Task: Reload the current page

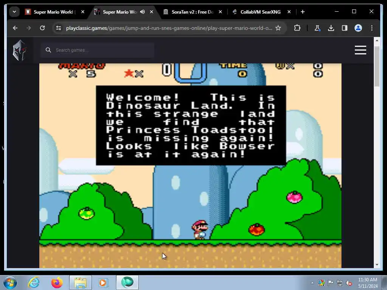Action: [42, 28]
